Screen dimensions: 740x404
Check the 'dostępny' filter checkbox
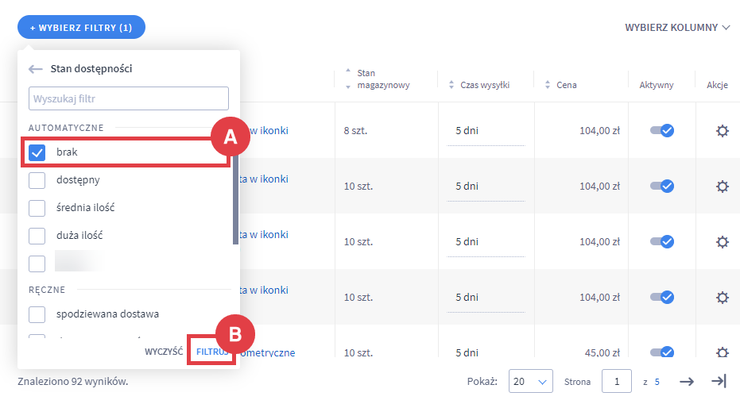(37, 181)
